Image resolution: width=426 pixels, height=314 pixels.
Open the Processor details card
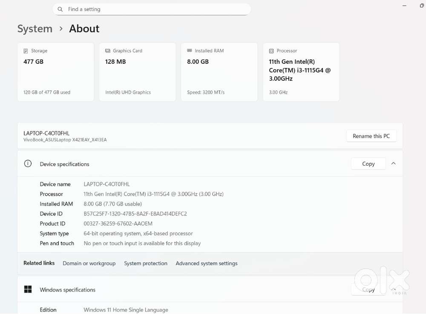[301, 71]
